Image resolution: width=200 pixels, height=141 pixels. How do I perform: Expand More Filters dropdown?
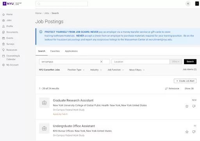pyautogui.click(x=137, y=70)
